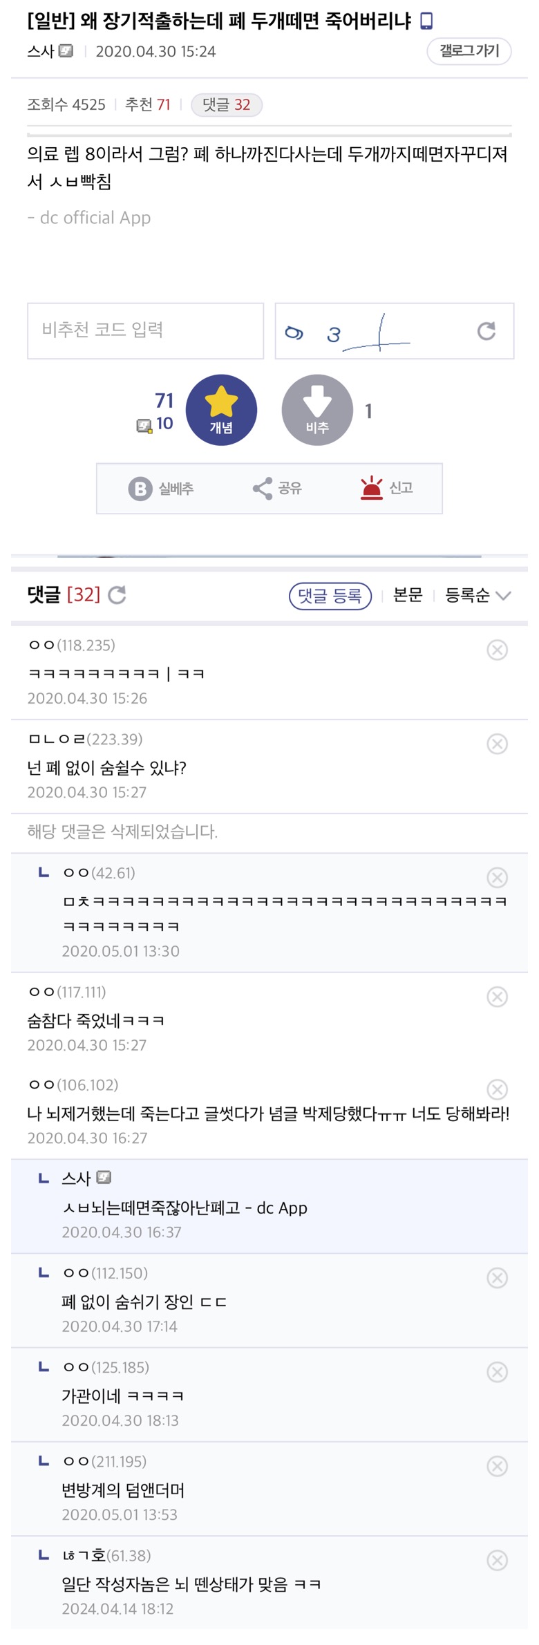
Task: Open the 등록순 sort dropdown
Action: pos(477,595)
